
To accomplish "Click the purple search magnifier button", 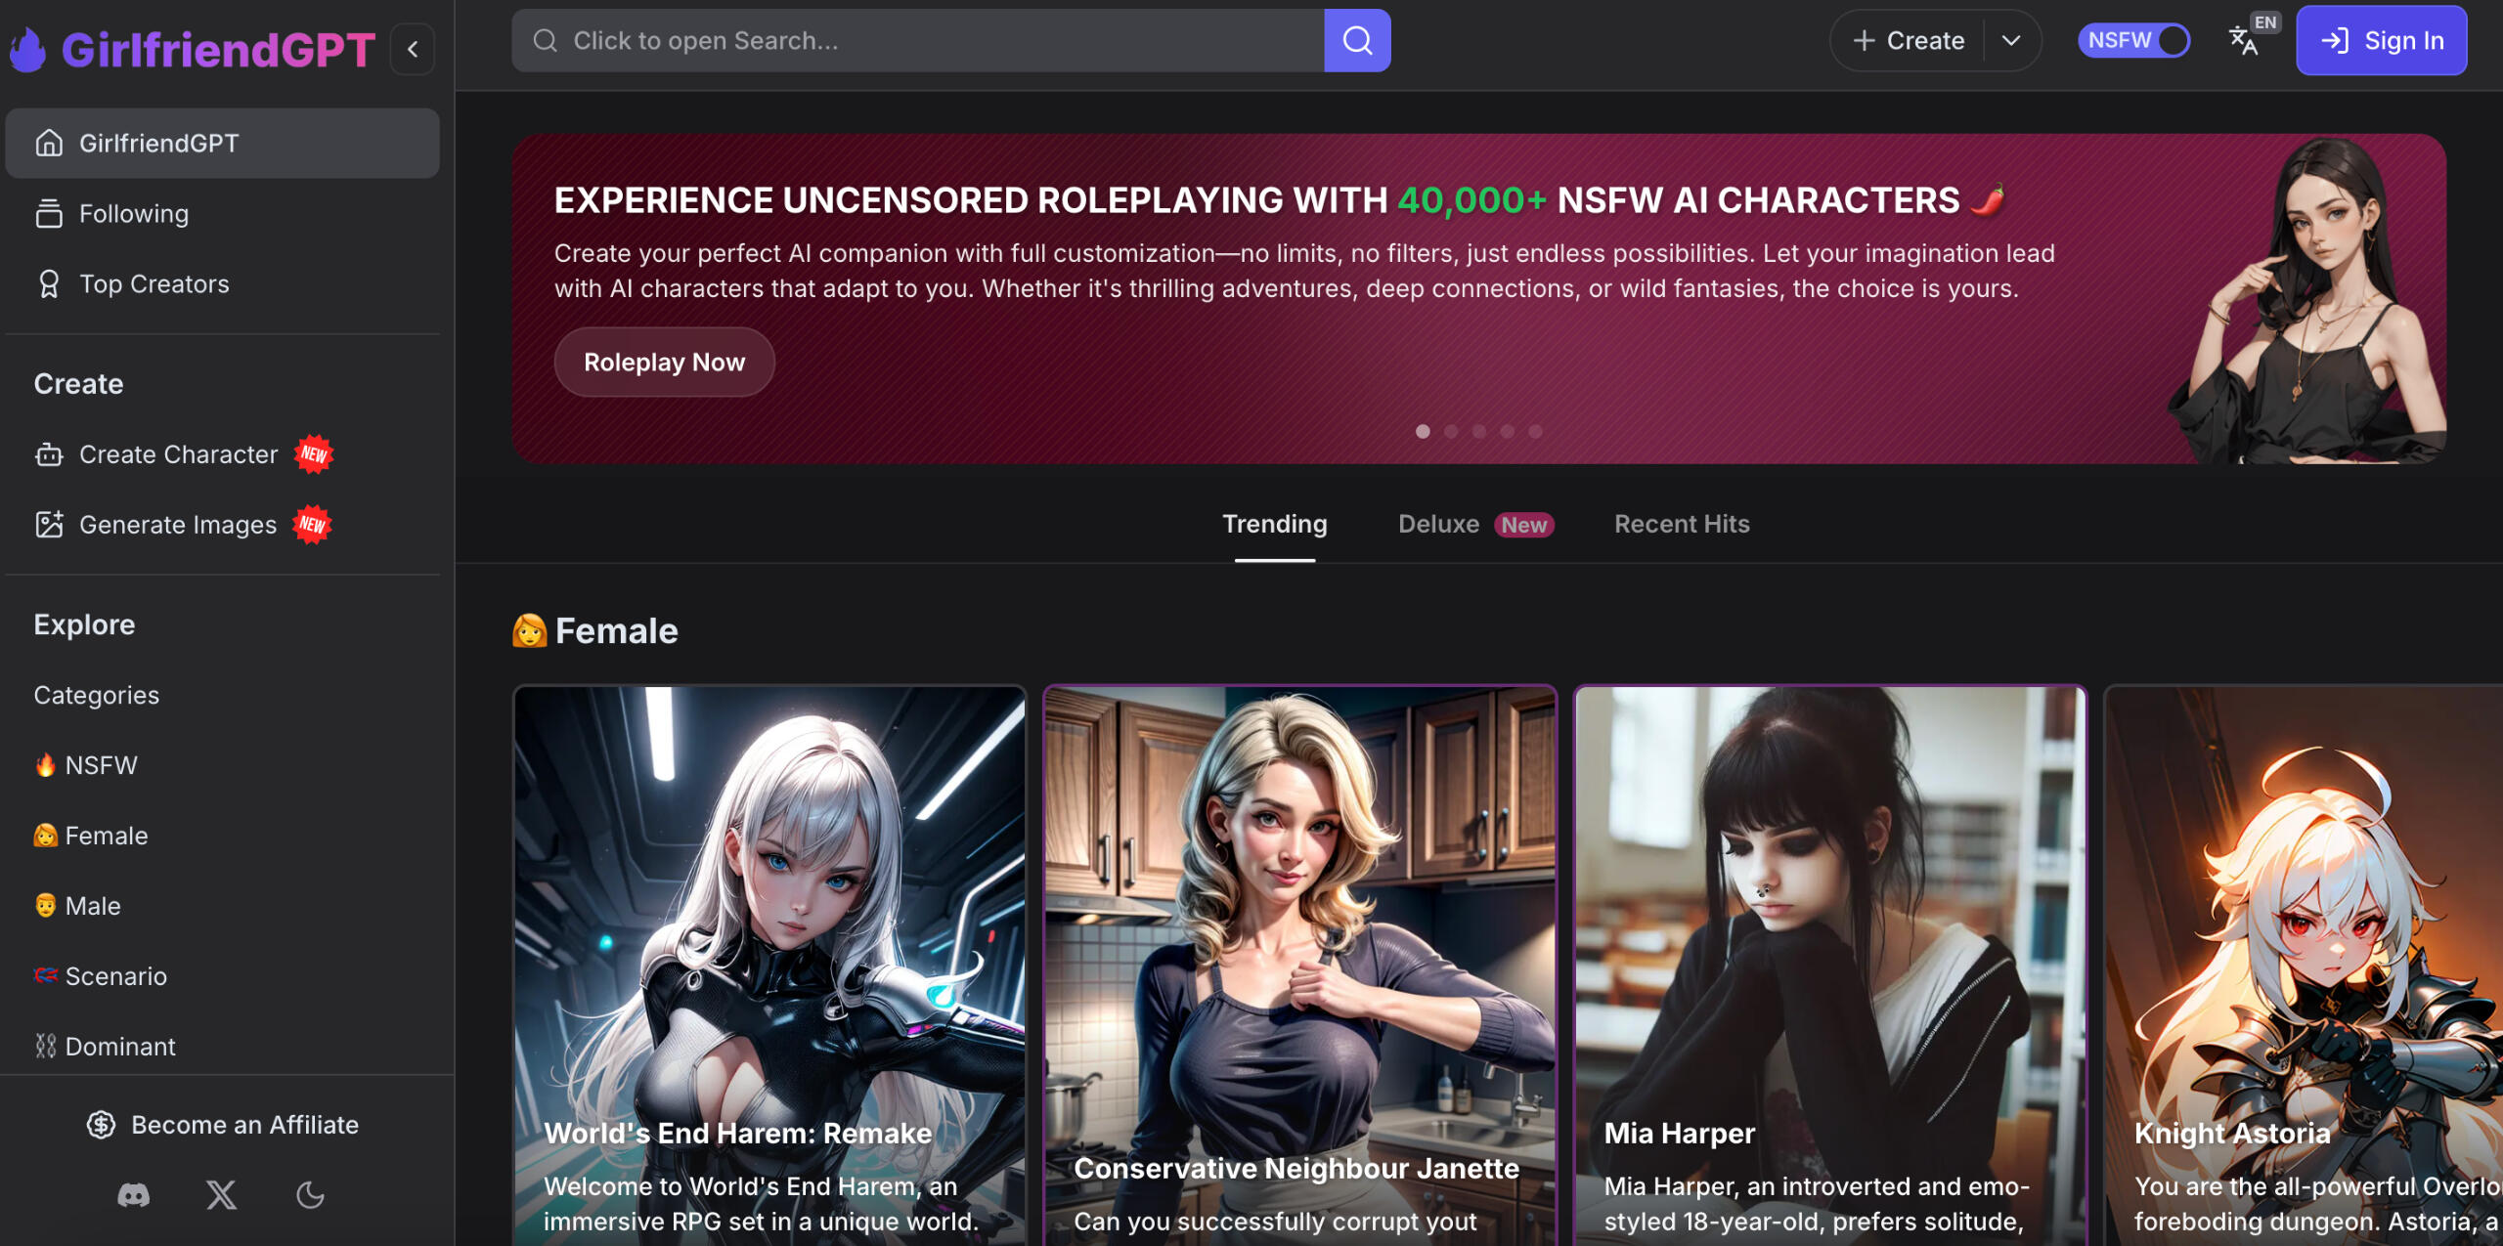I will 1357,40.
